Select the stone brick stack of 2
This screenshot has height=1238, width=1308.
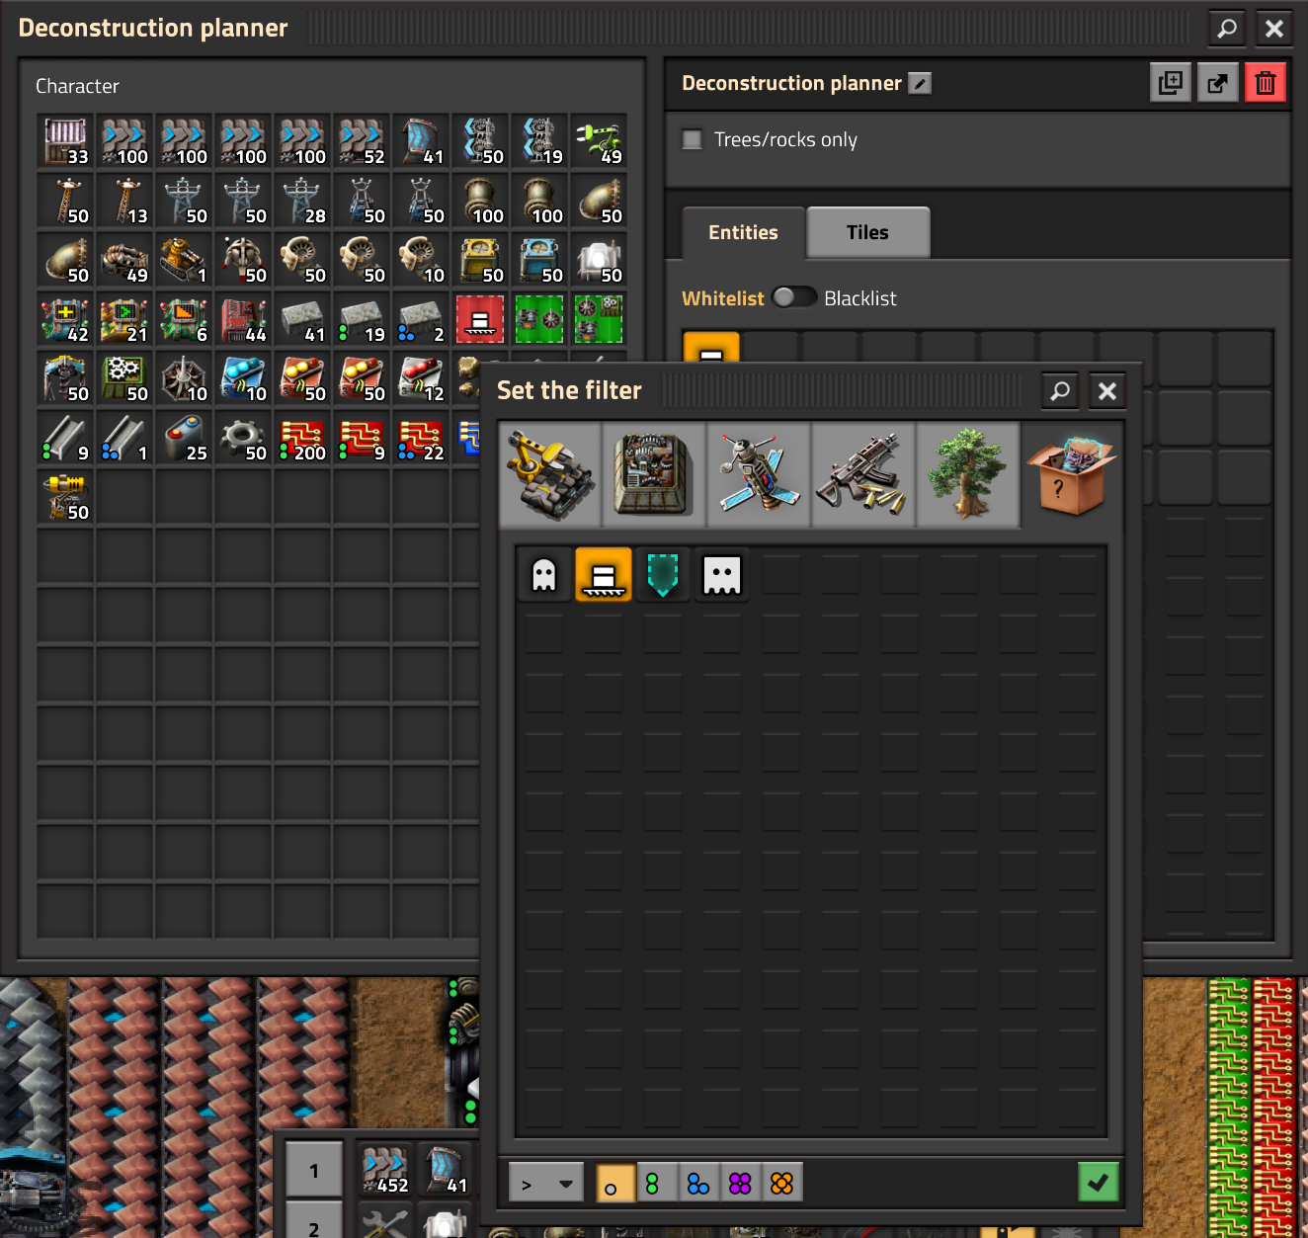tap(422, 319)
